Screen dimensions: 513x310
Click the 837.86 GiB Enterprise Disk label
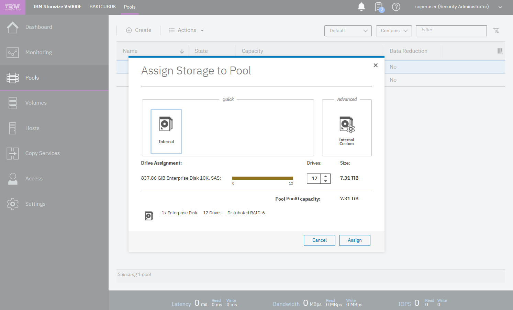tap(181, 178)
